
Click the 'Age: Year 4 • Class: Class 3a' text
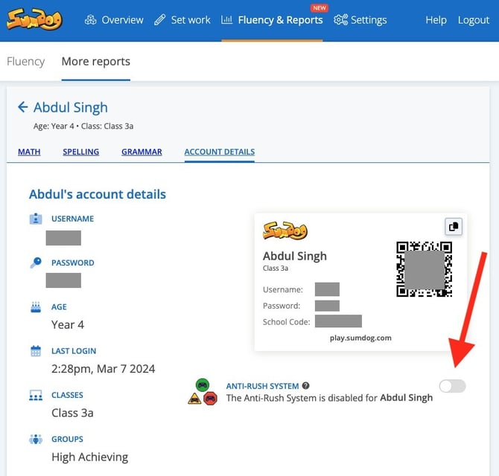pyautogui.click(x=83, y=126)
